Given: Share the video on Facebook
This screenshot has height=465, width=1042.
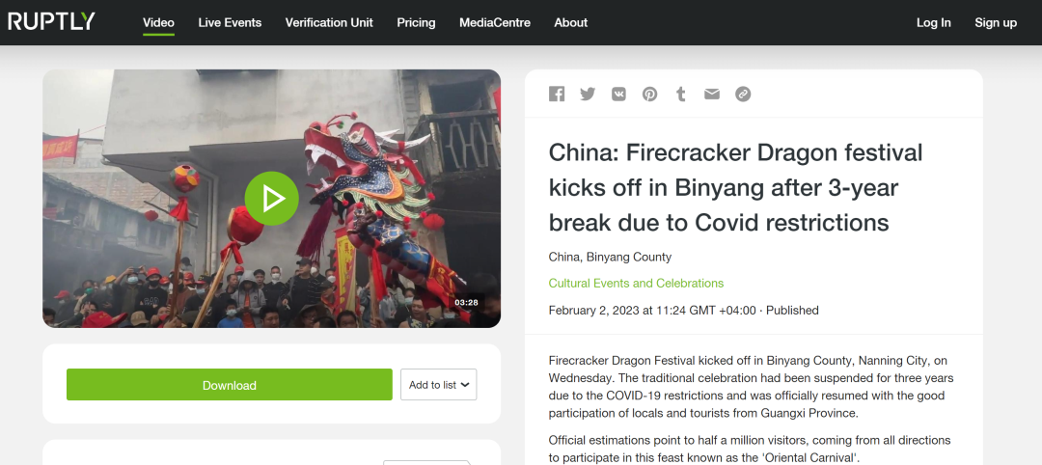Looking at the screenshot, I should point(557,94).
